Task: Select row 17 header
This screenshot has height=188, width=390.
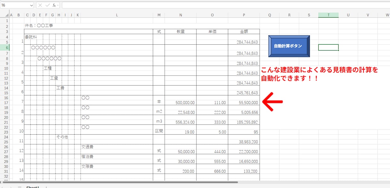Action: [4, 102]
